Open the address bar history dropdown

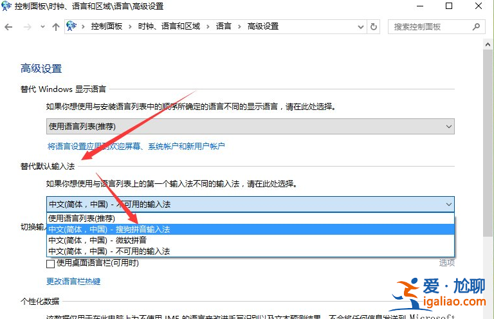361,27
